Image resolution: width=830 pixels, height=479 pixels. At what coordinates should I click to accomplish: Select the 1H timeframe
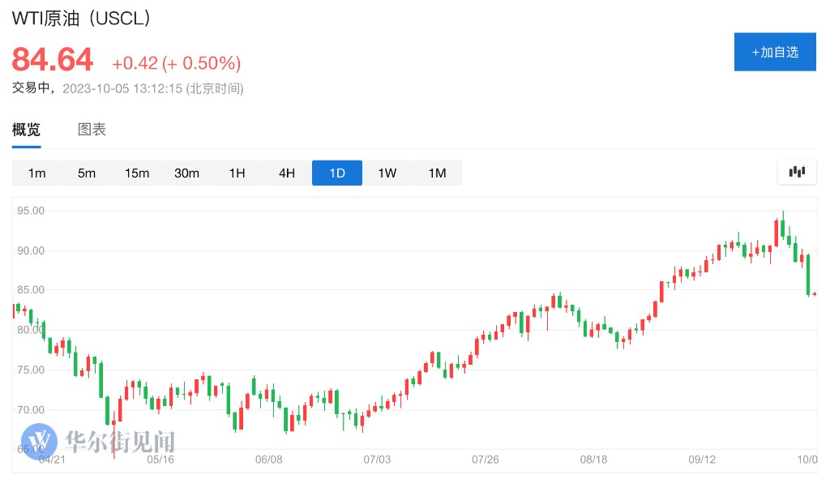(x=237, y=173)
